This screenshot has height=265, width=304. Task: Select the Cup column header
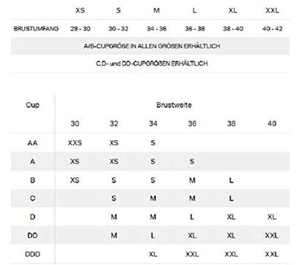pos(33,105)
